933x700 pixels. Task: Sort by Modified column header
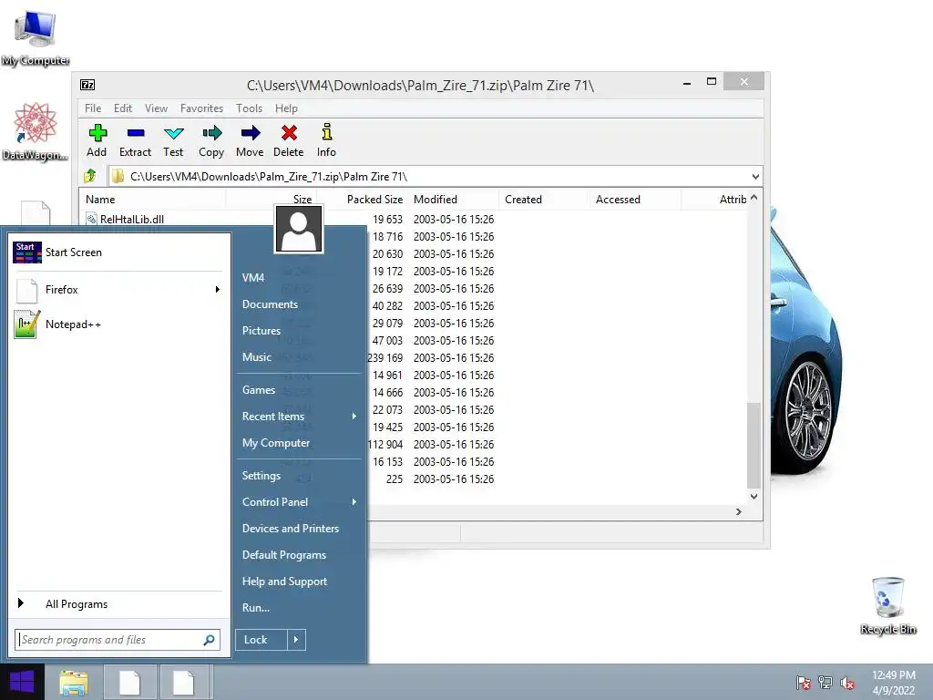[453, 200]
